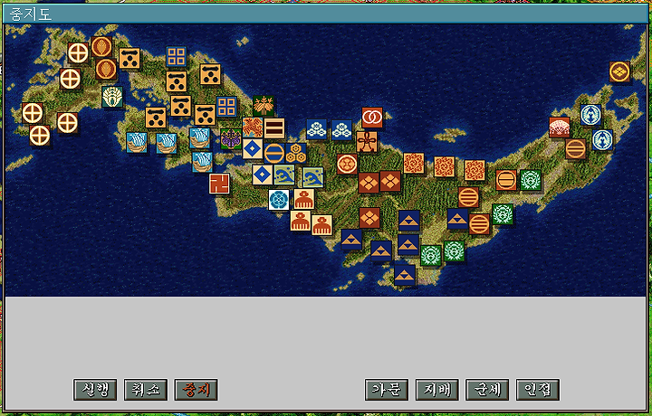Select the wave crest adjacent to blue diamond crest
The height and width of the screenshot is (416, 652).
click(284, 175)
